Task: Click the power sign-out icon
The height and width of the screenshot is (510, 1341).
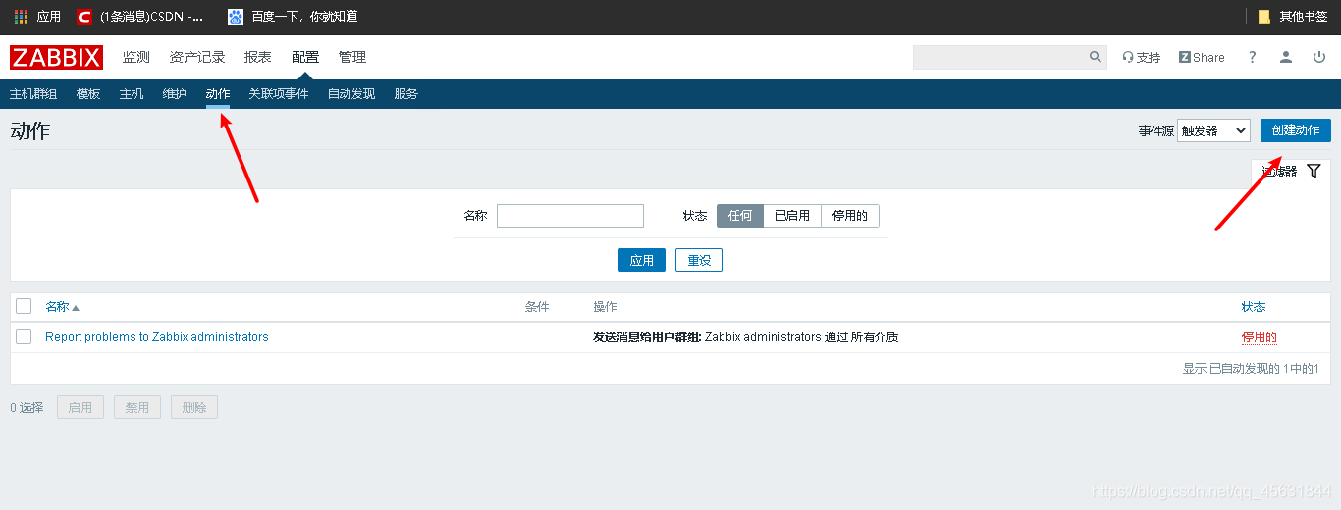Action: [1319, 57]
